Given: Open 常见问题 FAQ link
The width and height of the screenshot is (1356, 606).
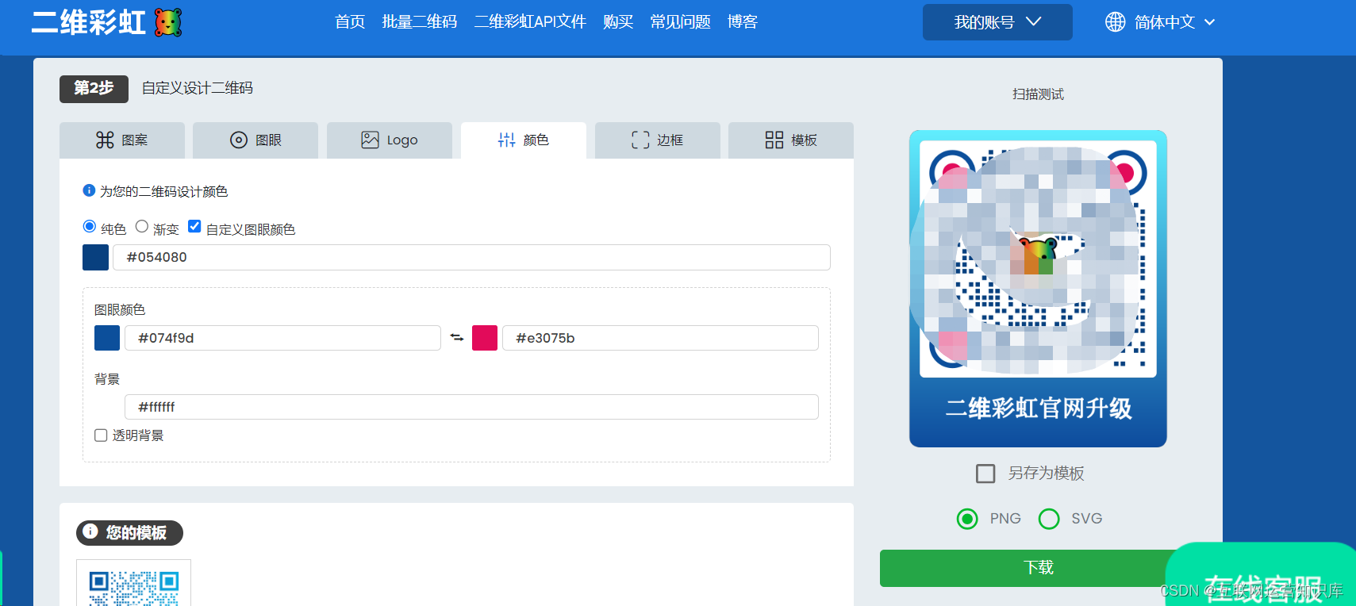Looking at the screenshot, I should tap(680, 22).
